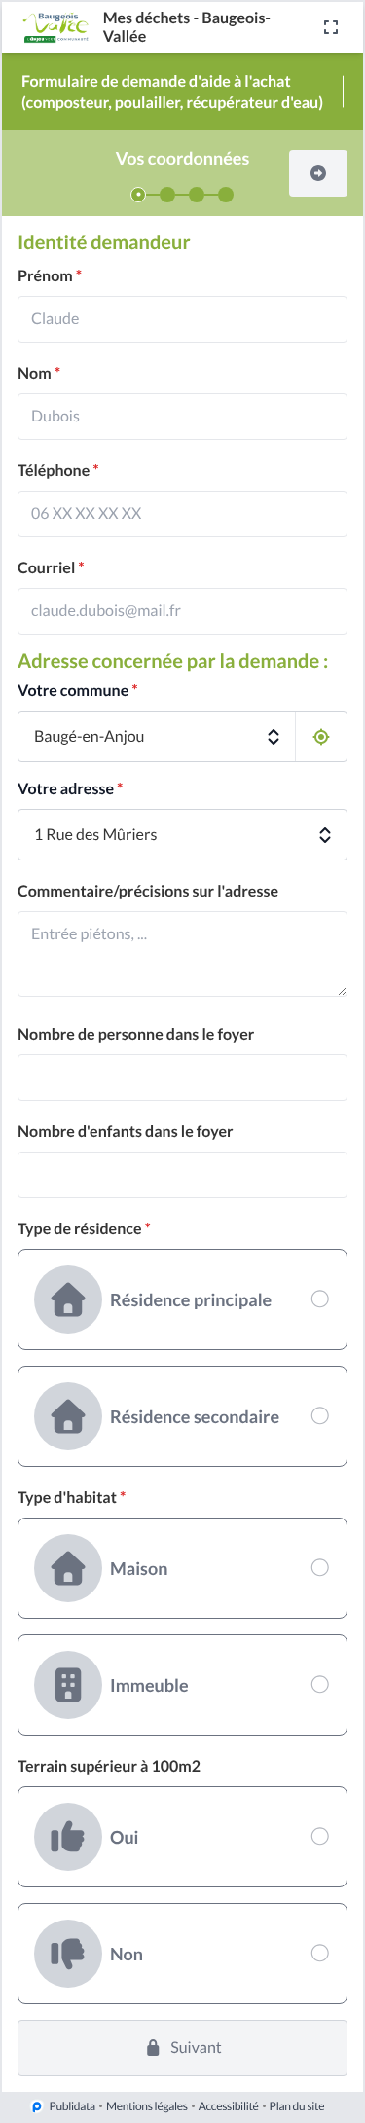
Task: Jump to the last progress step dot
Action: 226,195
